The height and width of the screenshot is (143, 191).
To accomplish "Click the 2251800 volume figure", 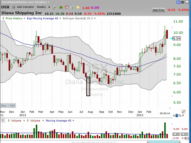I will point(114,14).
